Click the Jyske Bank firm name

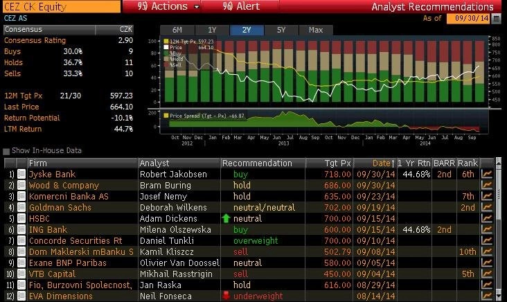click(52, 175)
